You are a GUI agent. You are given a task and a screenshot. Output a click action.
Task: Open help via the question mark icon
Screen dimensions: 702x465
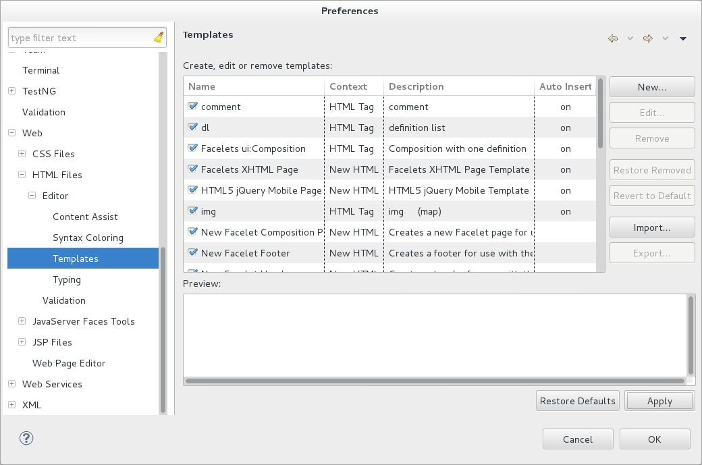tap(26, 438)
